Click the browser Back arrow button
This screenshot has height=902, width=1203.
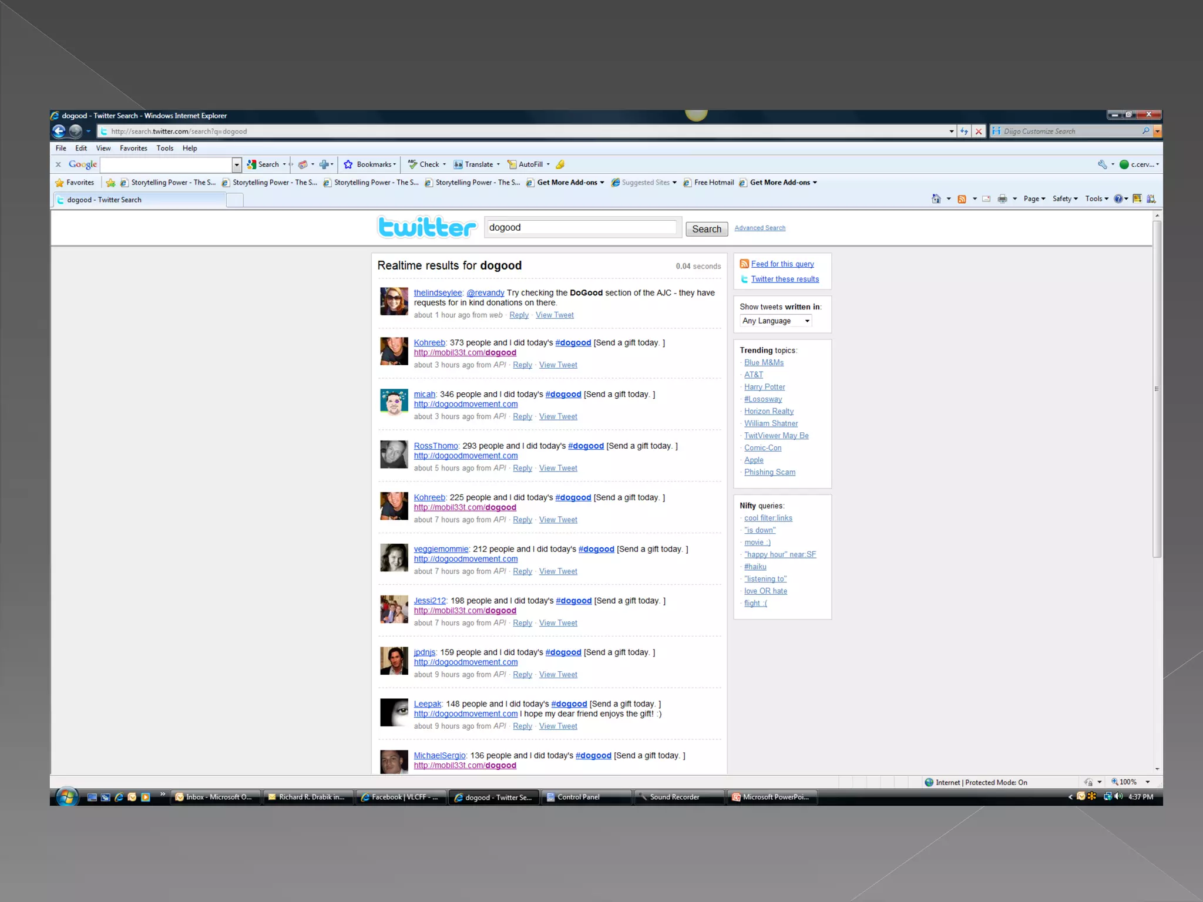(59, 131)
